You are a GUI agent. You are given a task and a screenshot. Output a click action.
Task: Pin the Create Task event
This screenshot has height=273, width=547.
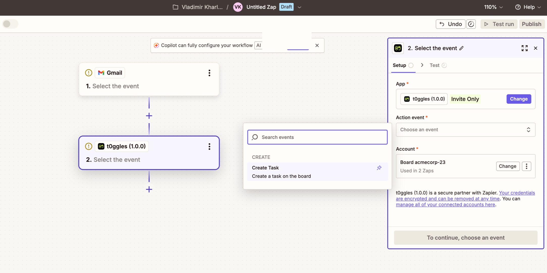(x=379, y=168)
